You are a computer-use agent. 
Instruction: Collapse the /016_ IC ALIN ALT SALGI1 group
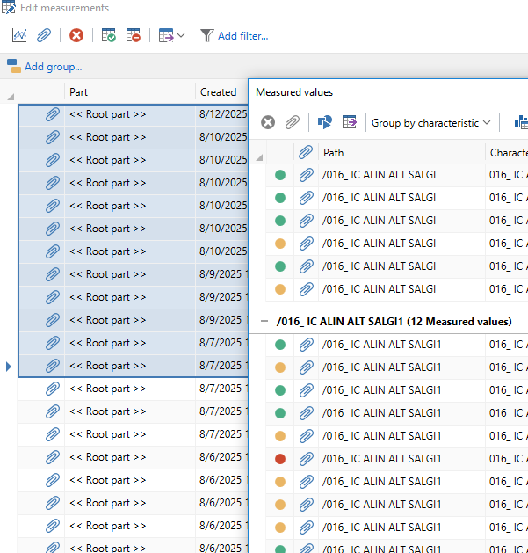pos(264,322)
